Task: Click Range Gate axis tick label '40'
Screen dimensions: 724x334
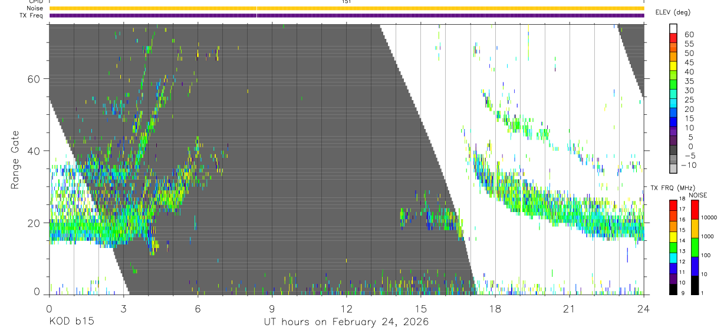Action: [34, 151]
